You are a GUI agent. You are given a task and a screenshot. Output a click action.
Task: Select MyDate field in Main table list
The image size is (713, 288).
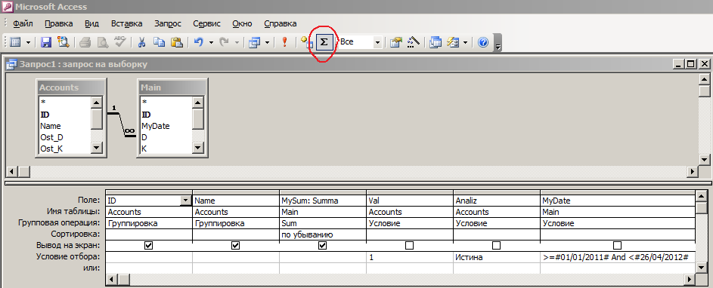[x=155, y=126]
